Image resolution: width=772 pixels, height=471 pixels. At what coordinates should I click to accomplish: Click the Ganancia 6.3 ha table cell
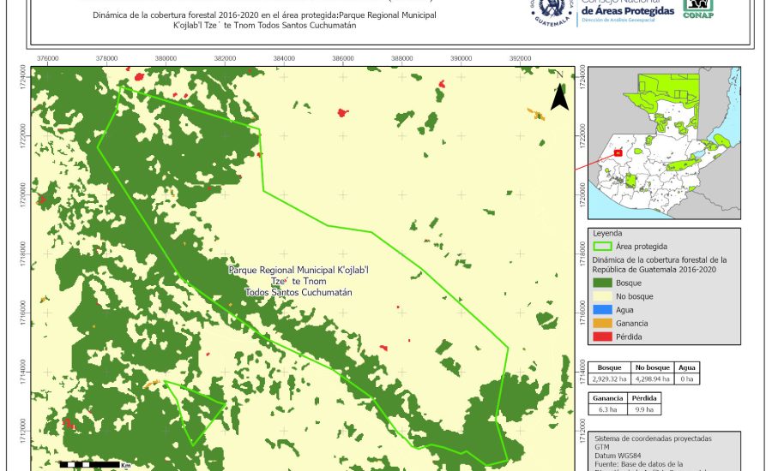[609, 409]
